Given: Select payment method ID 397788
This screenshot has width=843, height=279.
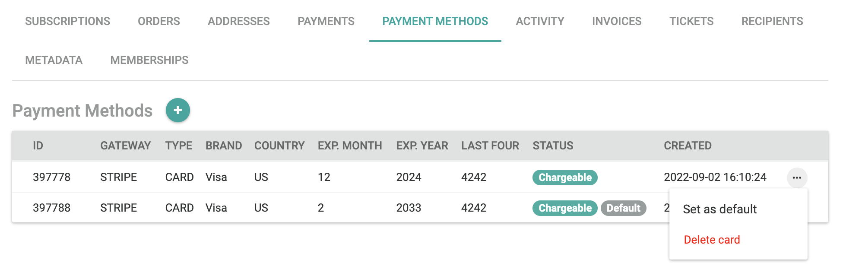Looking at the screenshot, I should click(x=51, y=208).
